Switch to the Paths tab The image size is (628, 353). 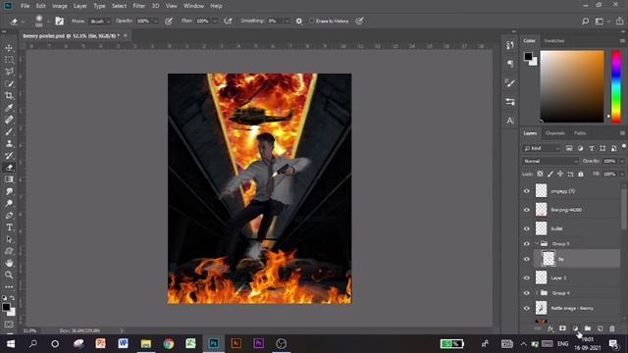(580, 133)
